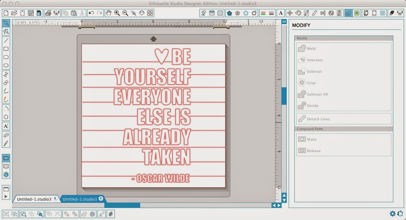Click the Copy icon
Image resolution: width=406 pixels, height=220 pixels.
tap(66, 13)
